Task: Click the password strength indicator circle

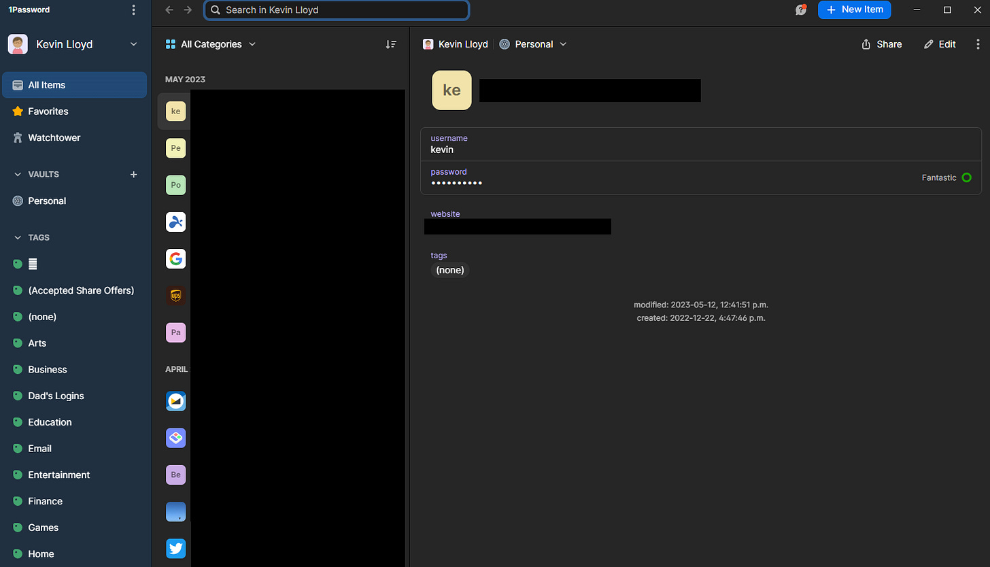Action: click(x=967, y=177)
